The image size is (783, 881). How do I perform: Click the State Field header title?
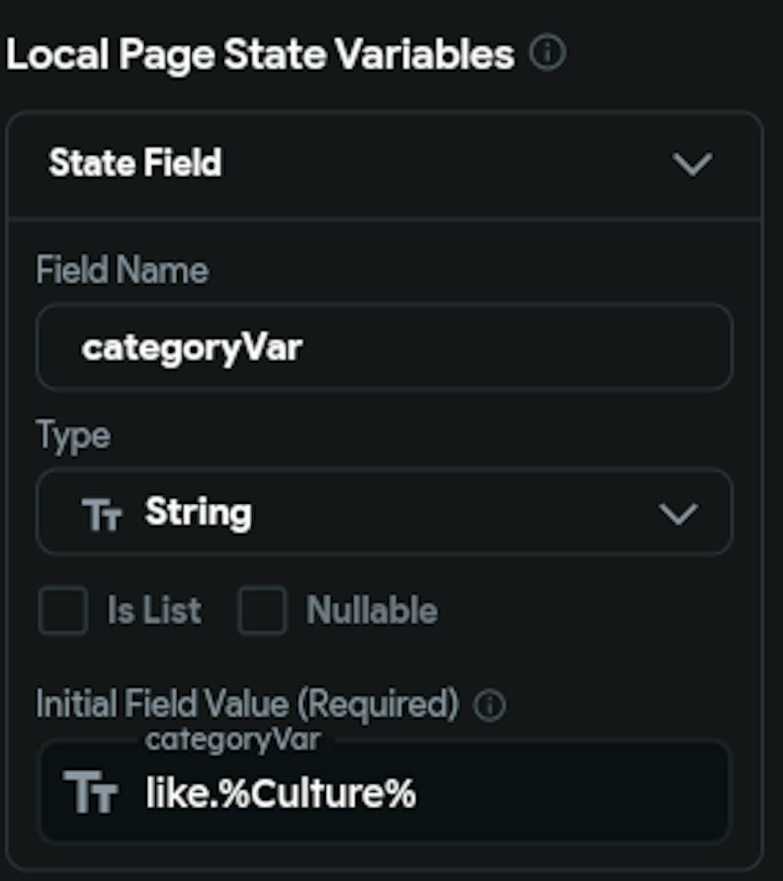point(135,164)
